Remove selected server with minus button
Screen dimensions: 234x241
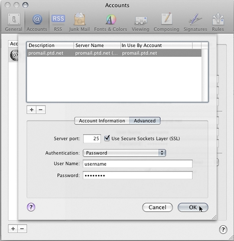tap(41, 110)
